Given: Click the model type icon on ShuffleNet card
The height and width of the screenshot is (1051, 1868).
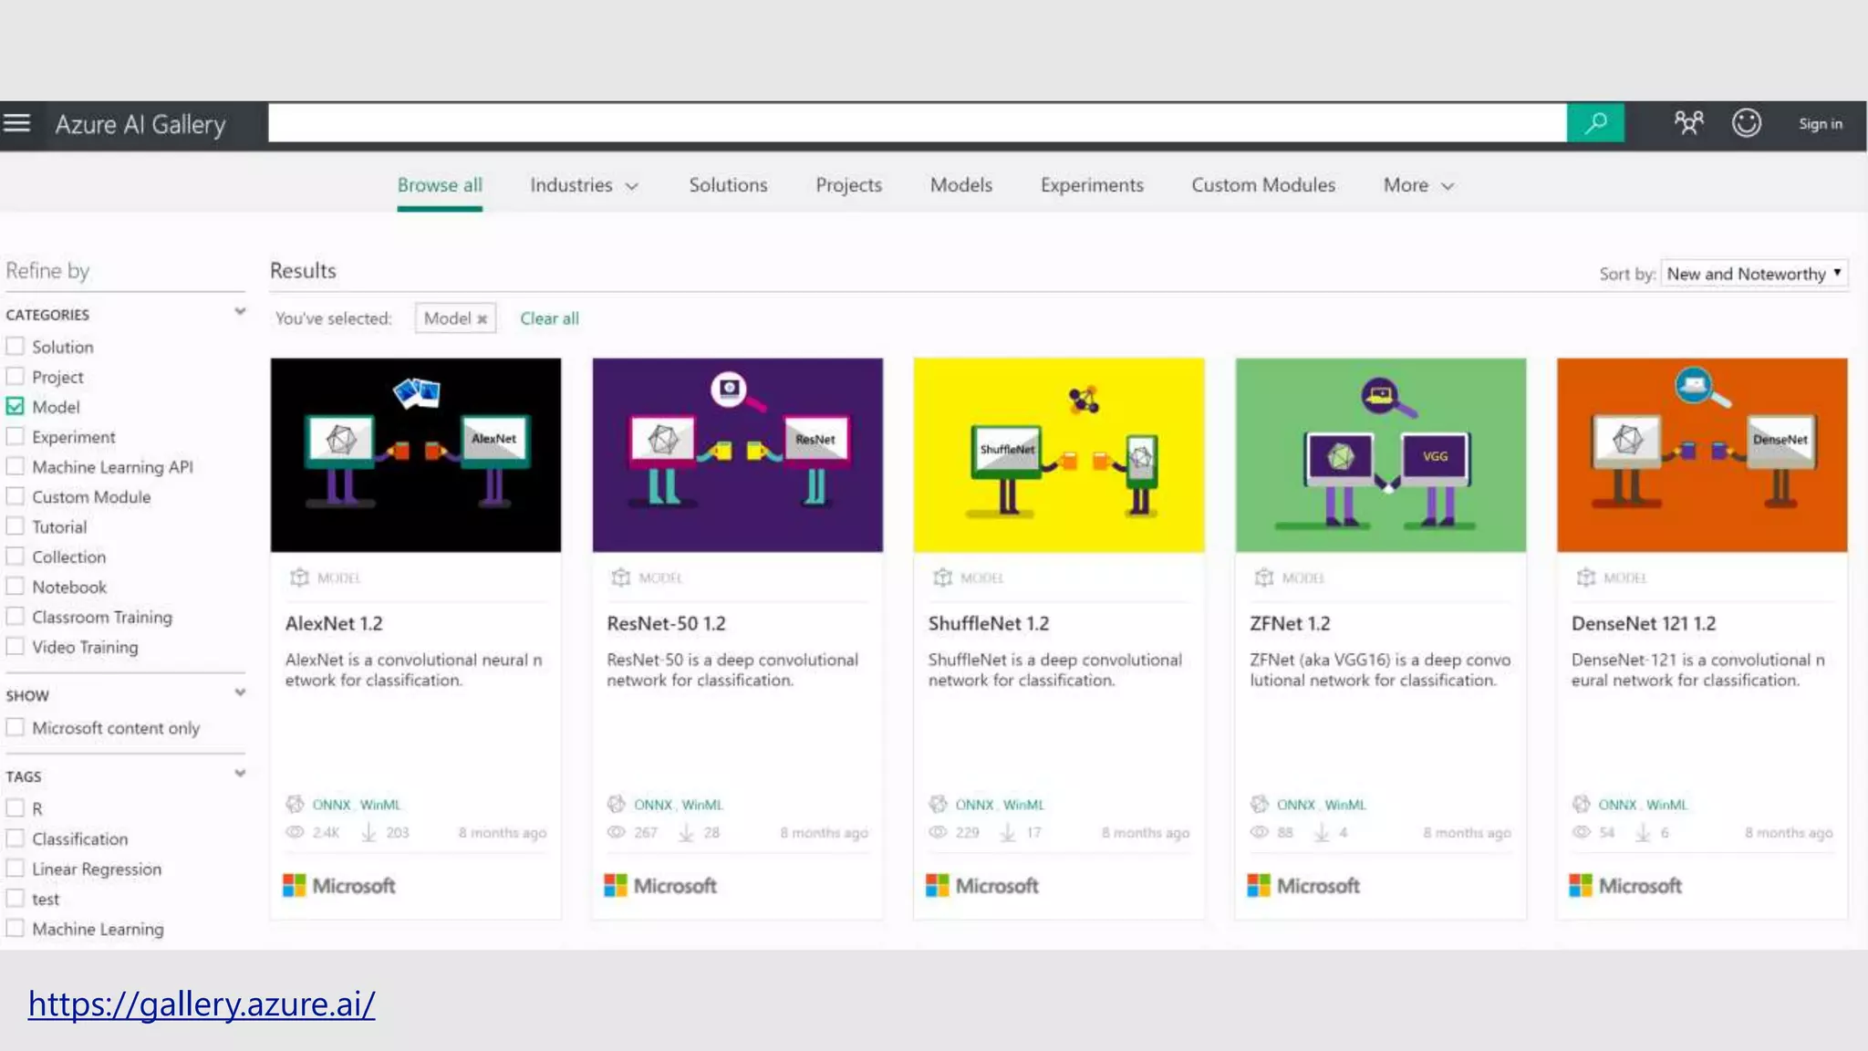Looking at the screenshot, I should point(943,578).
